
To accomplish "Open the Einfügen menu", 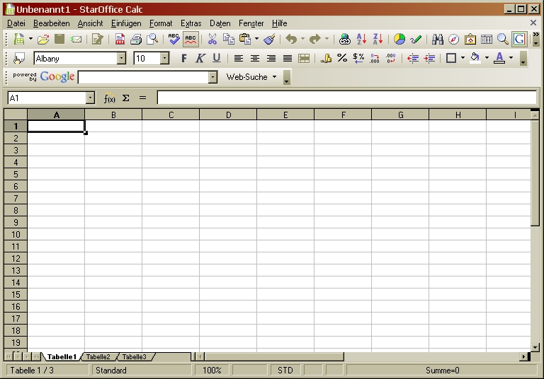I will click(126, 23).
